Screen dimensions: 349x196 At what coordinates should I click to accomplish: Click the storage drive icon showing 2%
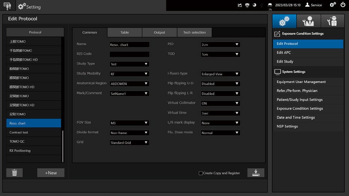pyautogui.click(x=270, y=5)
